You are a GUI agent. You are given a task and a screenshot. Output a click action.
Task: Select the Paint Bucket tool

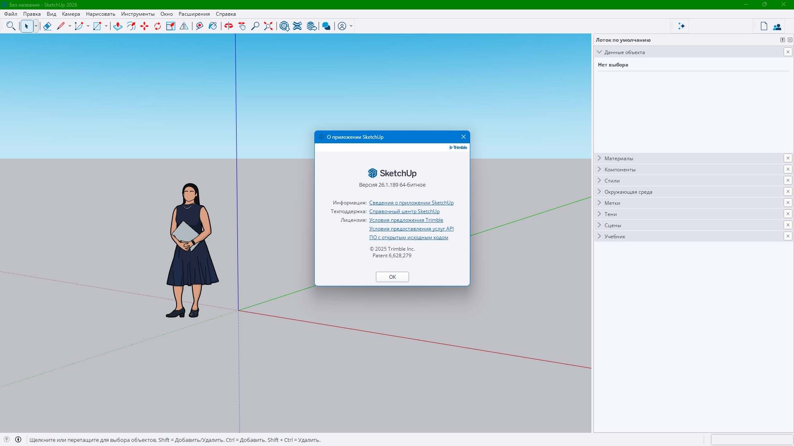213,26
